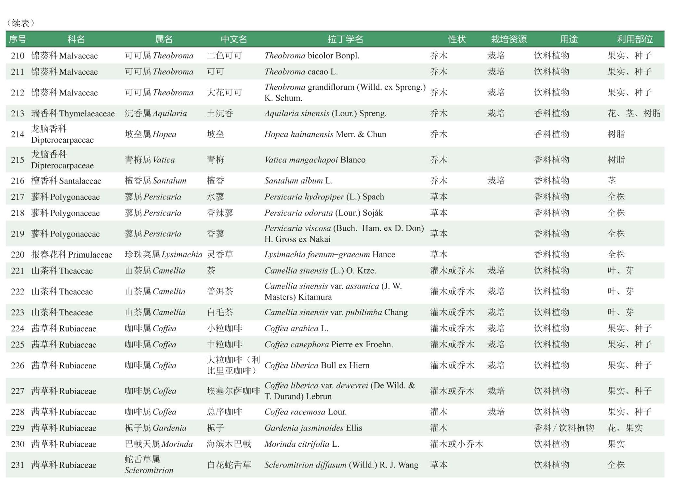
Task: Click the 中文名 column header
Action: pyautogui.click(x=234, y=39)
